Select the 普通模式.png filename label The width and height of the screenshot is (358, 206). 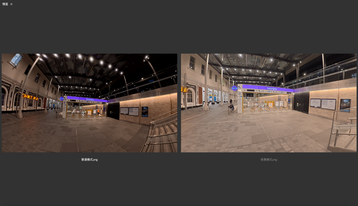[x=89, y=160]
